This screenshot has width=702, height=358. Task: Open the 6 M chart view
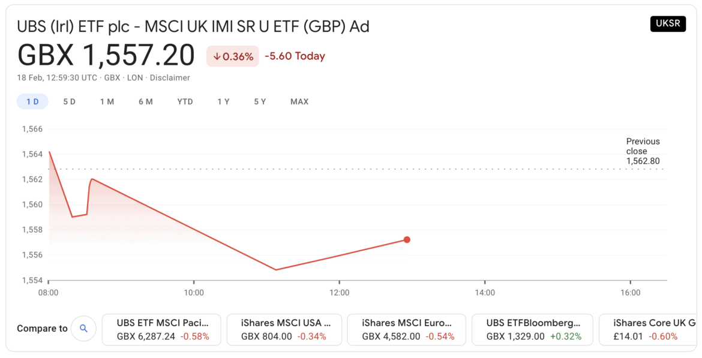[x=145, y=101]
